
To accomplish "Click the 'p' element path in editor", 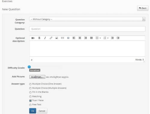I will tap(32, 60).
